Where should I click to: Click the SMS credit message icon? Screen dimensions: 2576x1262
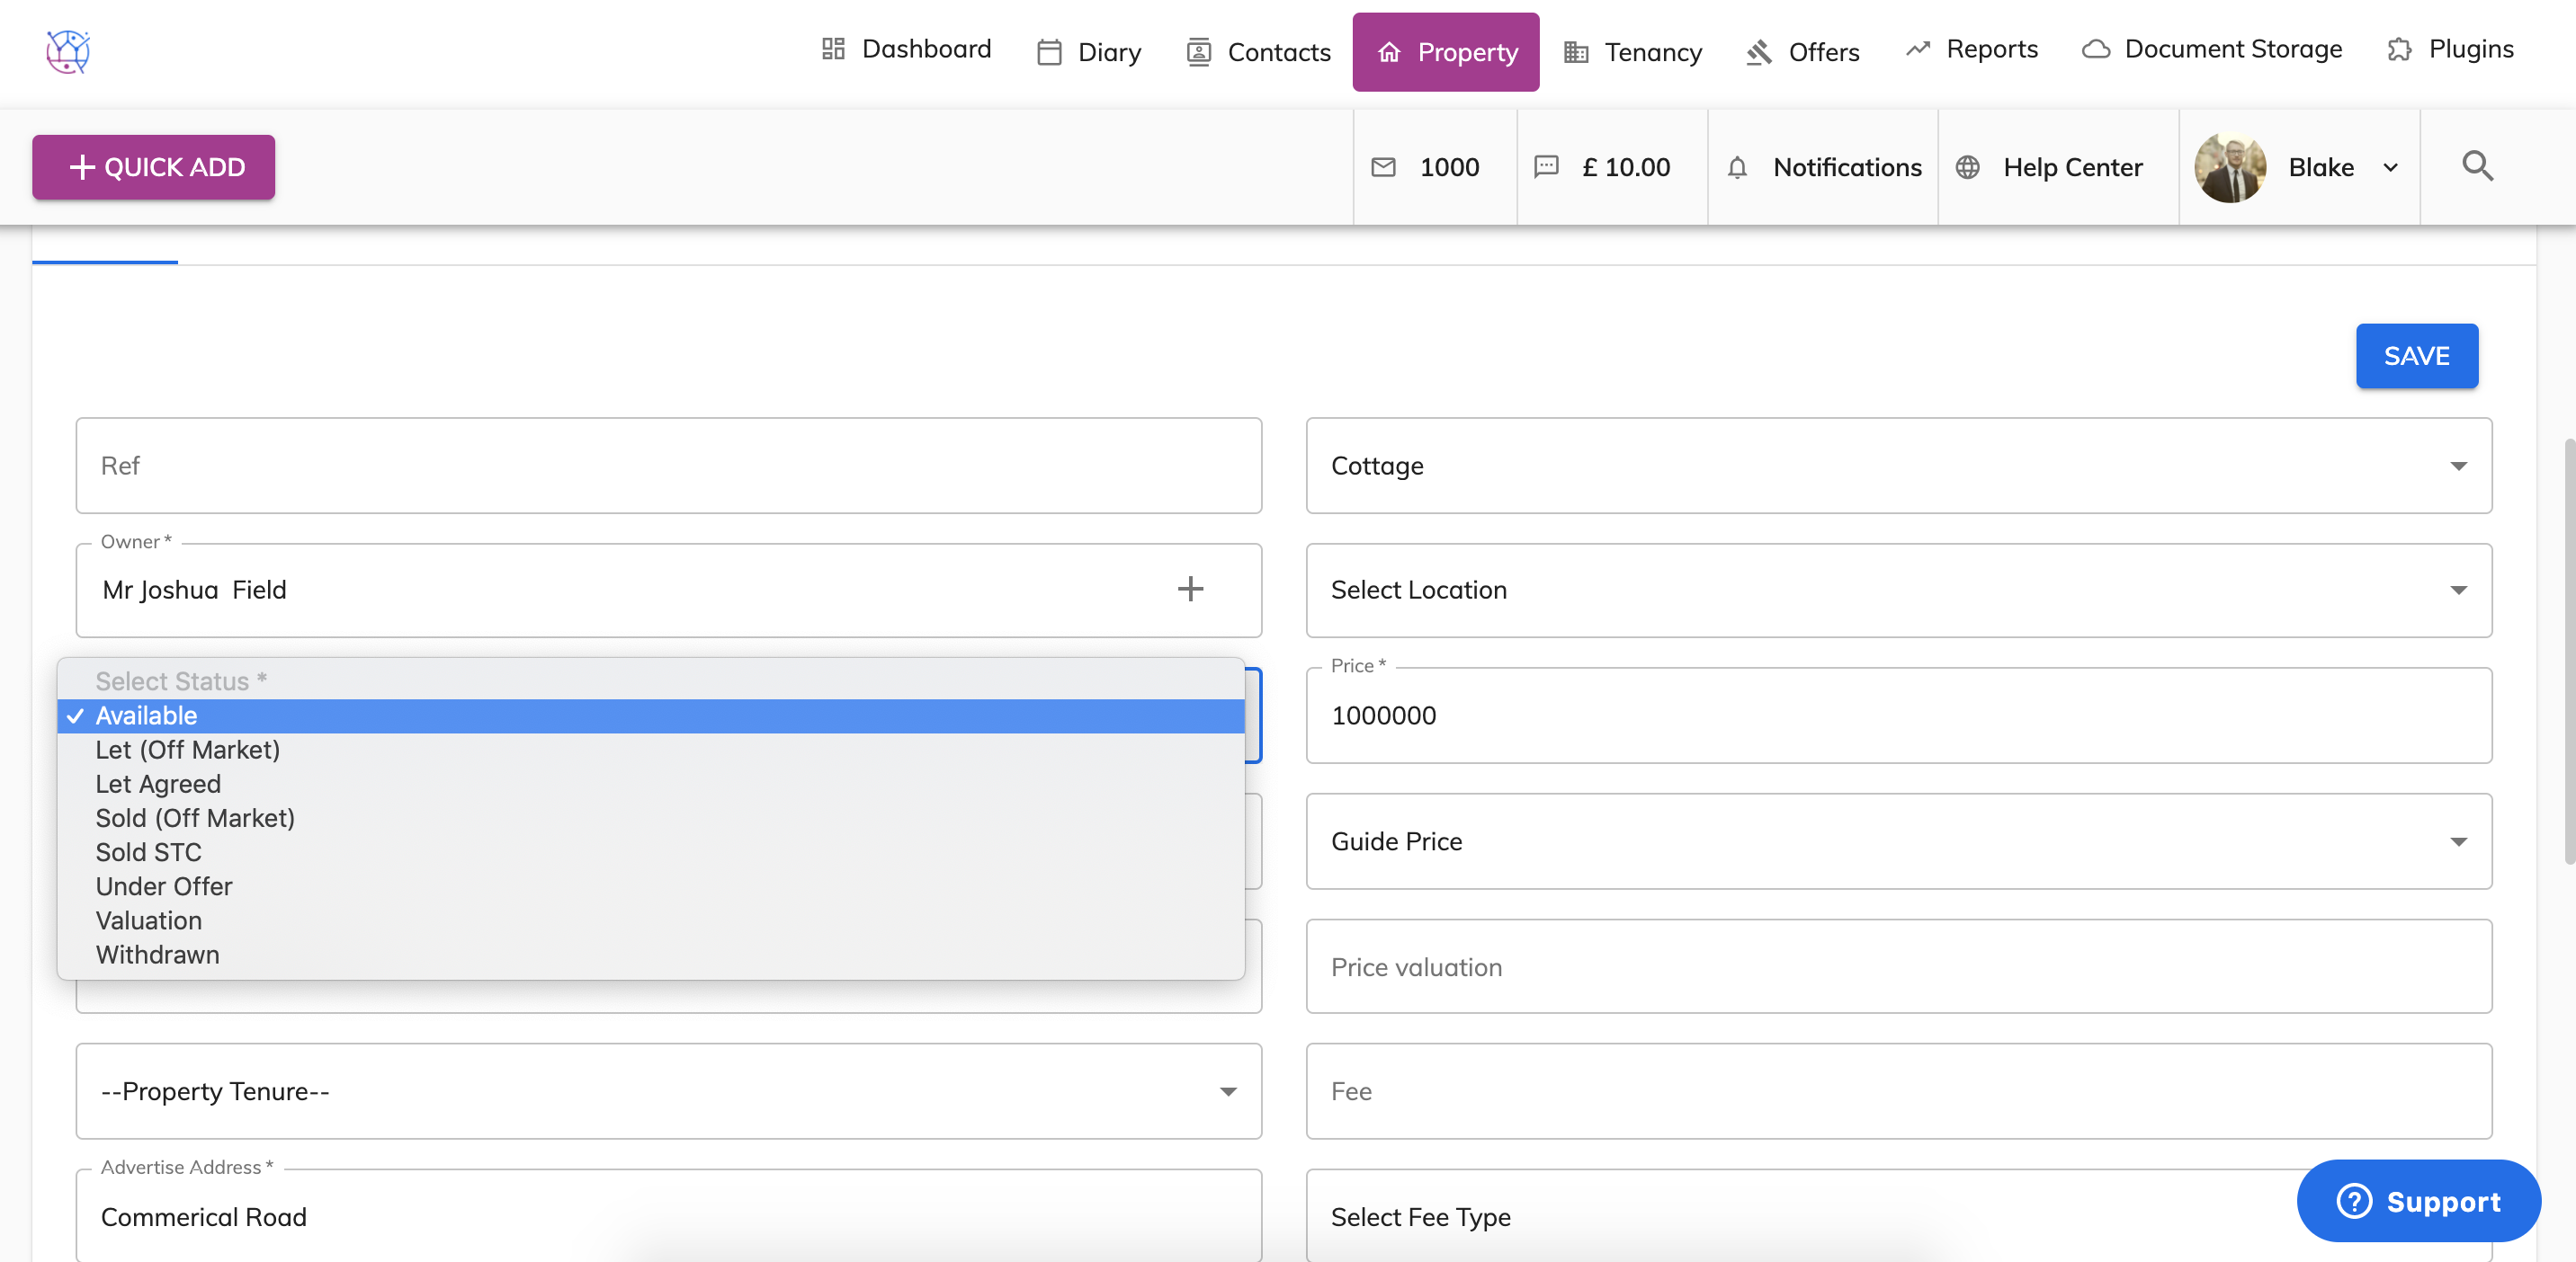(1546, 167)
